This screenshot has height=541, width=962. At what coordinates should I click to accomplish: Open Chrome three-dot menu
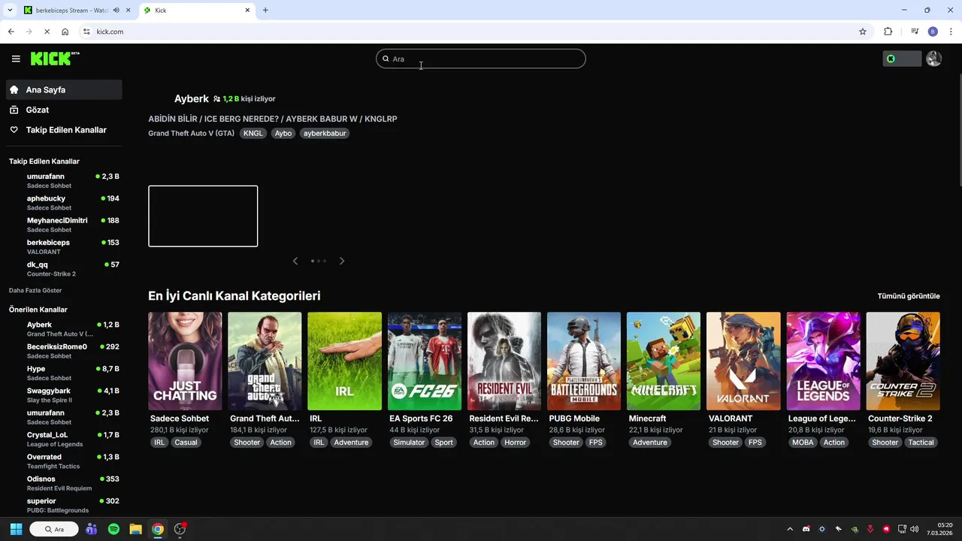point(951,32)
